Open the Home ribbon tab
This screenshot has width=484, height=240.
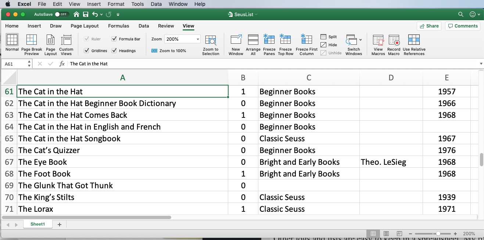(12, 26)
